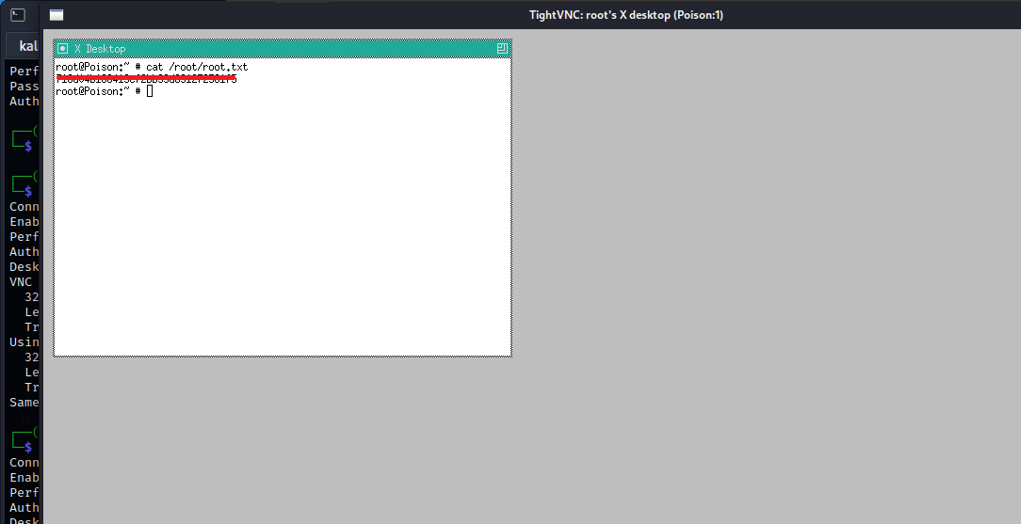The width and height of the screenshot is (1021, 524).
Task: Click the teal X Desktop title bar
Action: coord(283,49)
